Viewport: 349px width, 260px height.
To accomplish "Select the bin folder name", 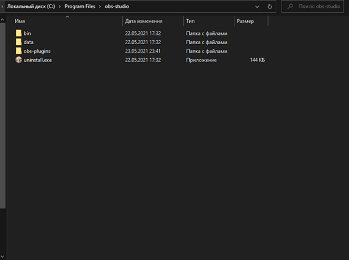I will (x=27, y=33).
